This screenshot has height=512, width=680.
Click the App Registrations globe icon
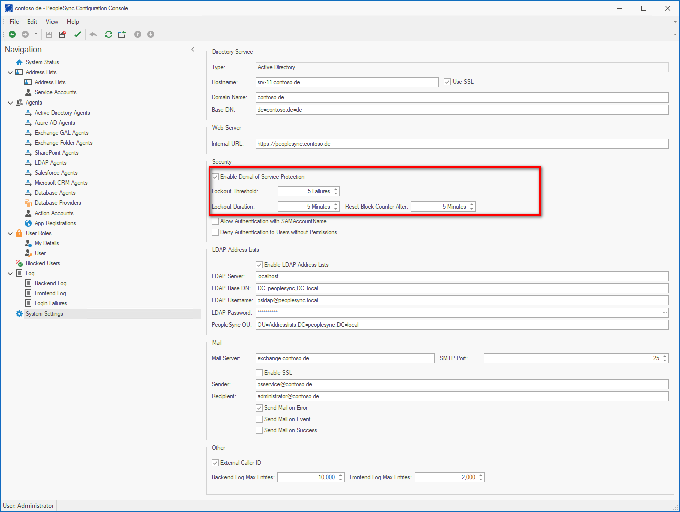[28, 223]
